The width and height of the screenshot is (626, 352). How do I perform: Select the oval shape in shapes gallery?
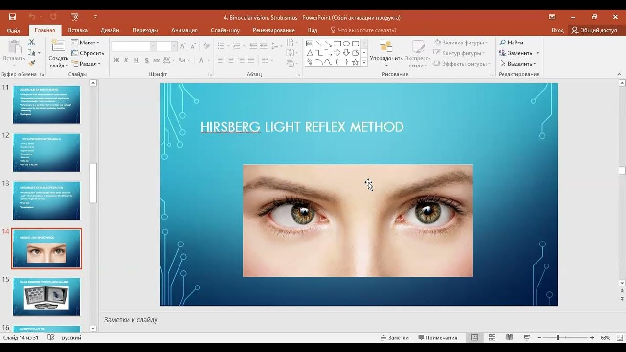tap(346, 44)
